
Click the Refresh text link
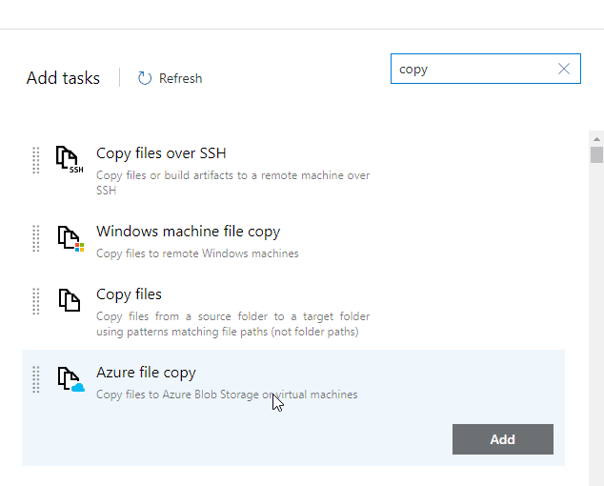tap(180, 78)
